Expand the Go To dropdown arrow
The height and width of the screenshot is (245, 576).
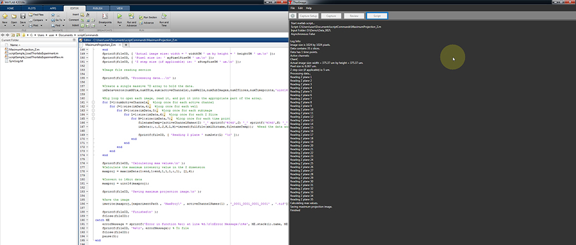[x=65, y=20]
